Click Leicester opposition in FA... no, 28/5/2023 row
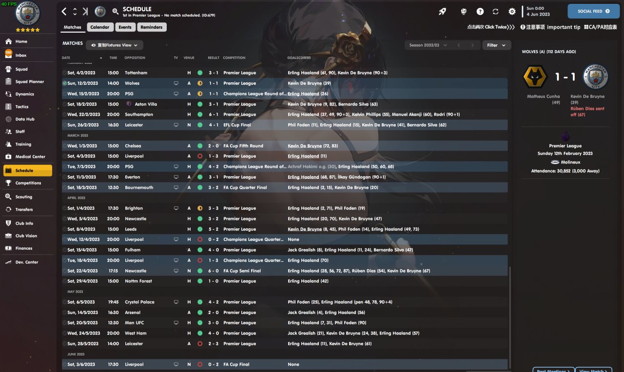Image resolution: width=624 pixels, height=372 pixels. pos(134,344)
